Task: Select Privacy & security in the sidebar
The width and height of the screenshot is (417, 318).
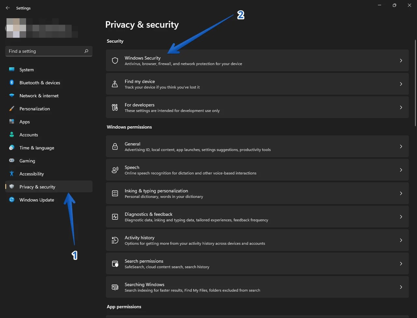Action: (x=37, y=187)
